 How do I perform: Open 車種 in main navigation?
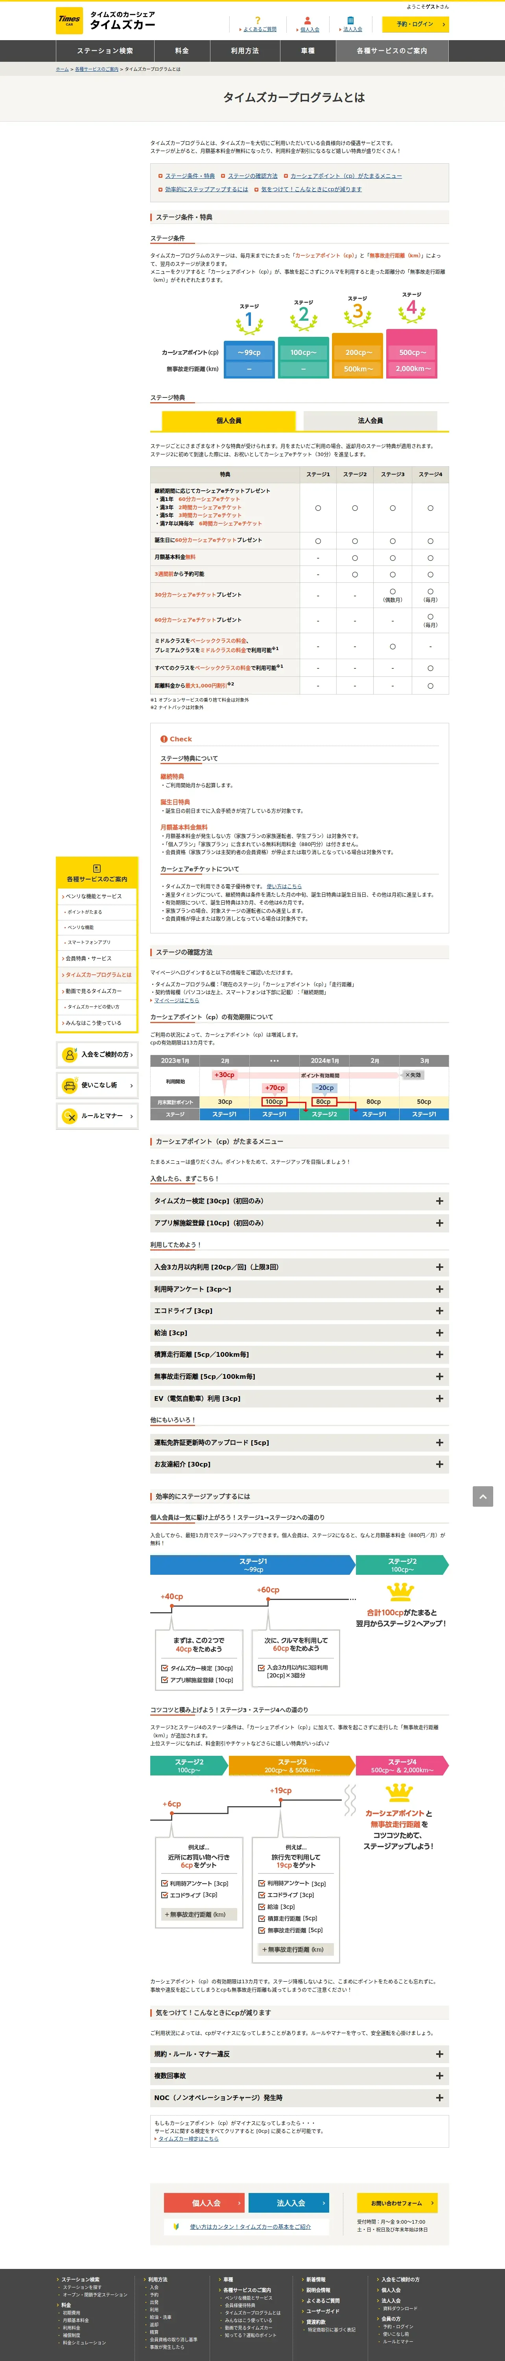click(x=308, y=50)
